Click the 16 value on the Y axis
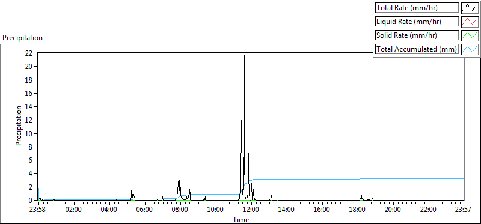This screenshot has width=481, height=224. [x=29, y=93]
